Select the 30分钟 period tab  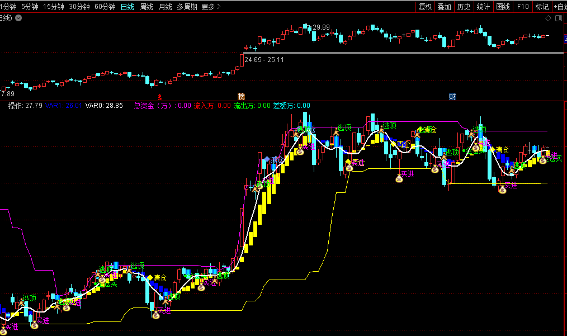pyautogui.click(x=79, y=7)
